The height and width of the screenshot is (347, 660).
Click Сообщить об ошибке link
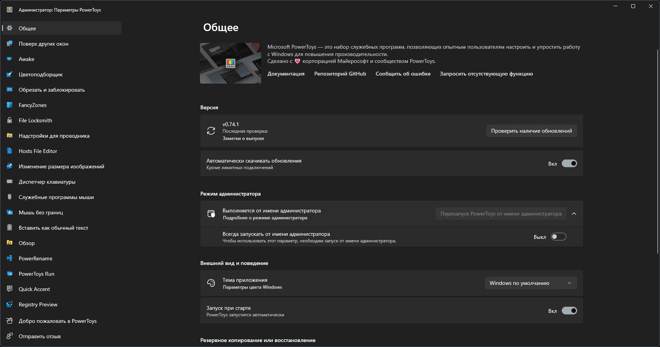click(403, 74)
